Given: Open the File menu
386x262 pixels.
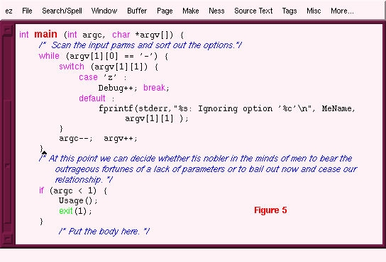Looking at the screenshot, I should 27,11.
